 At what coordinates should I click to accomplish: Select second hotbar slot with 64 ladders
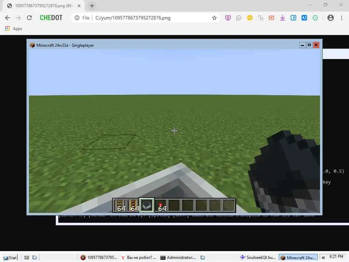pyautogui.click(x=133, y=205)
